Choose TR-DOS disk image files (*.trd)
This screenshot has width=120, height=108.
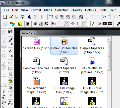click(x=92, y=85)
